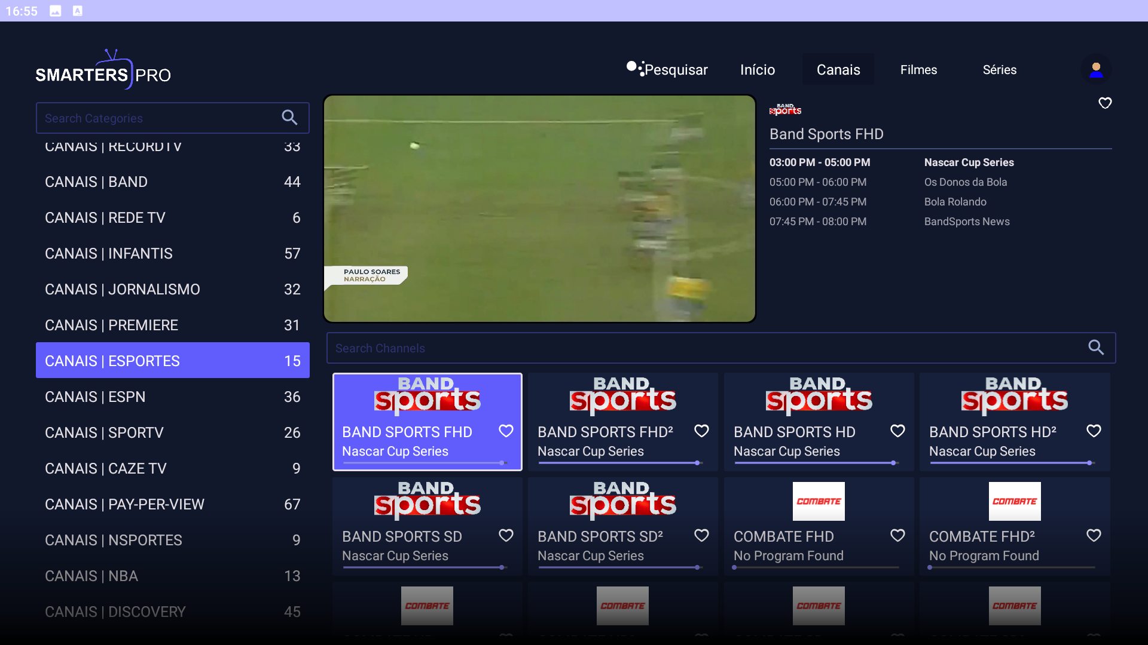
Task: Select the Combate FHD channel logo
Action: point(818,501)
